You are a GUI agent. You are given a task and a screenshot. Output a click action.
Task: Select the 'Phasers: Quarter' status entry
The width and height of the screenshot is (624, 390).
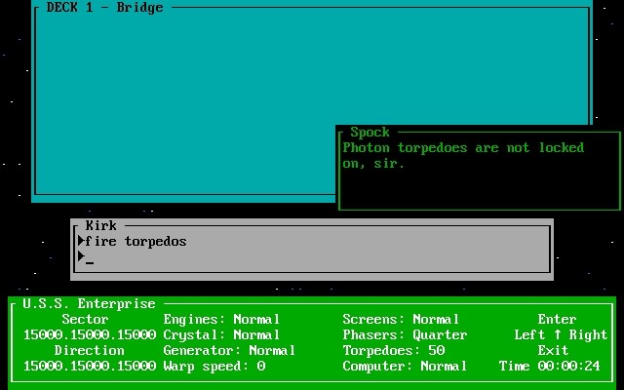coord(405,335)
